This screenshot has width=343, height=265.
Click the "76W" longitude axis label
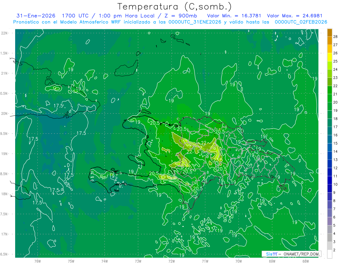(37, 261)
